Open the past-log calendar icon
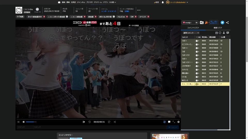The image size is (248, 139). coord(216,33)
